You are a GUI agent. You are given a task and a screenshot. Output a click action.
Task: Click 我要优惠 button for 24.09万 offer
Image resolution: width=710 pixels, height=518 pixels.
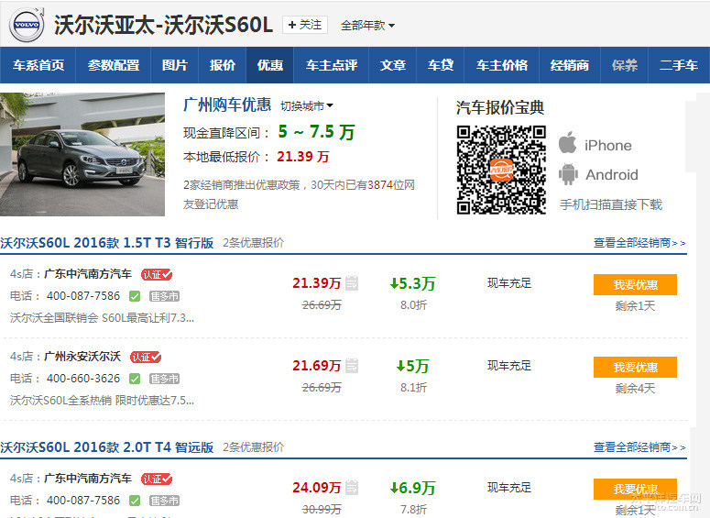[x=635, y=489]
